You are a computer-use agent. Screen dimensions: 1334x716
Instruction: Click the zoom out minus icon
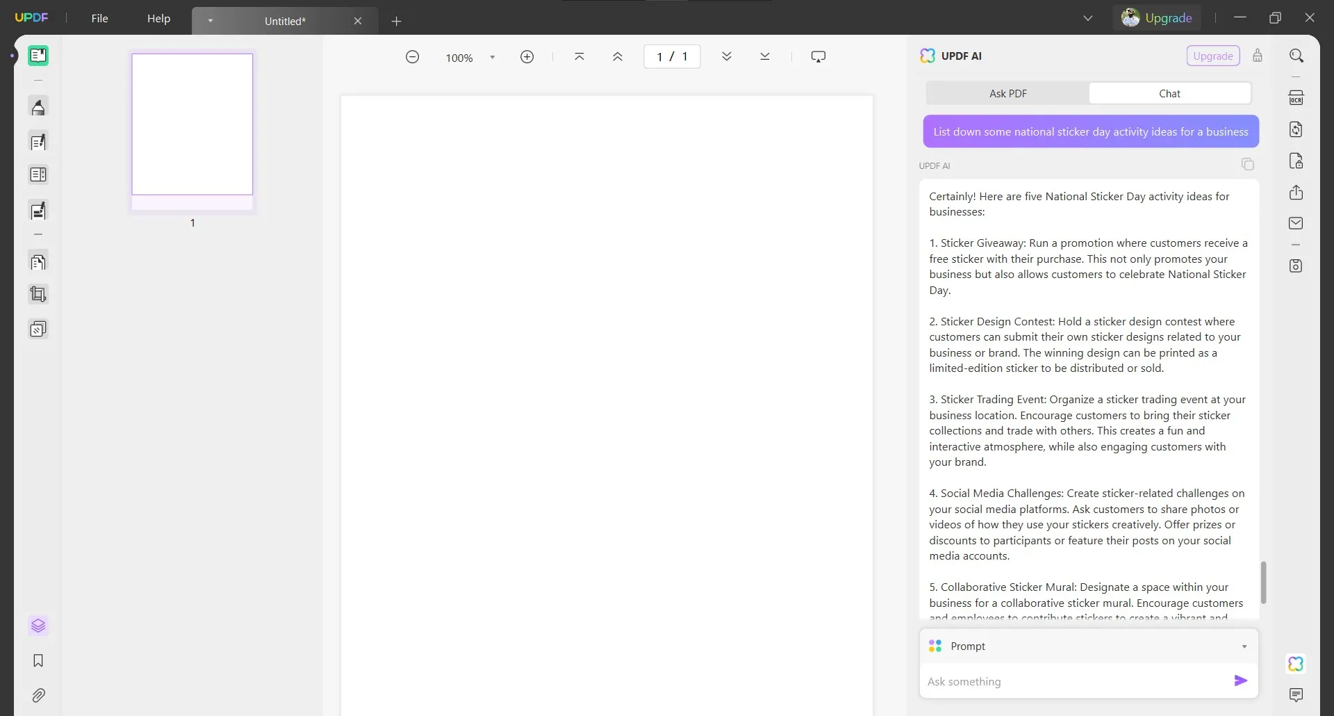pyautogui.click(x=412, y=57)
